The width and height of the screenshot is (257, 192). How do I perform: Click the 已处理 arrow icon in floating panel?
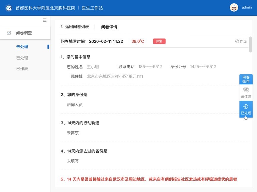tap(246, 107)
